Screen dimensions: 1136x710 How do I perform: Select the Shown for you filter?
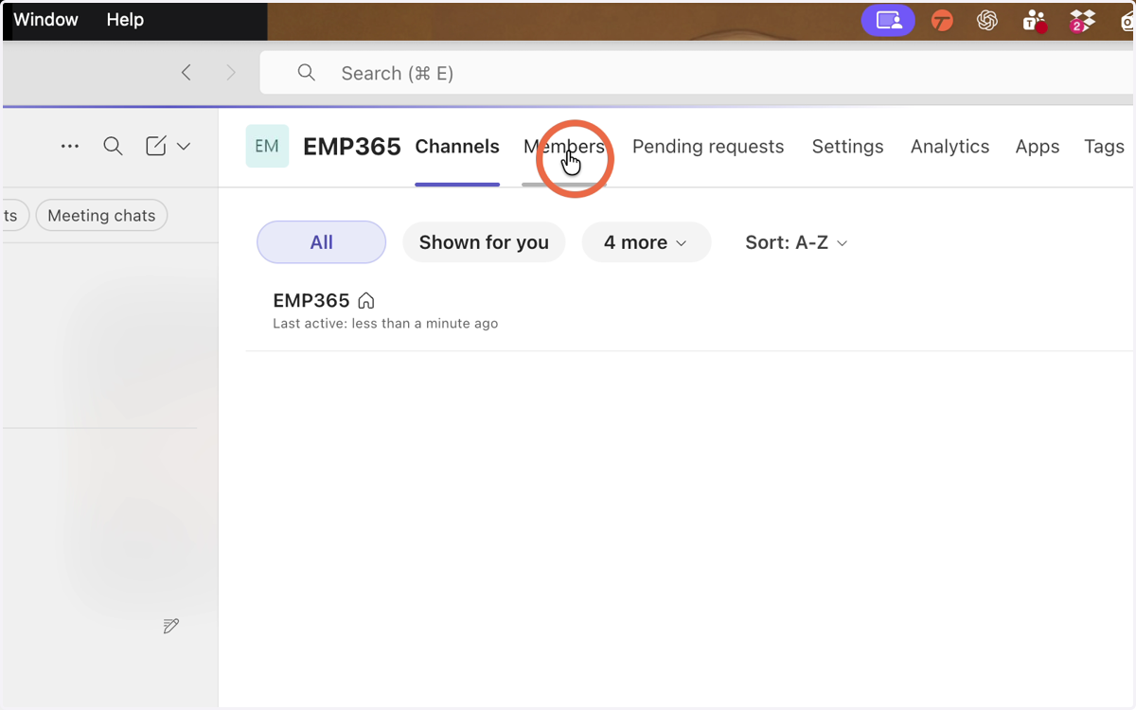pos(484,242)
